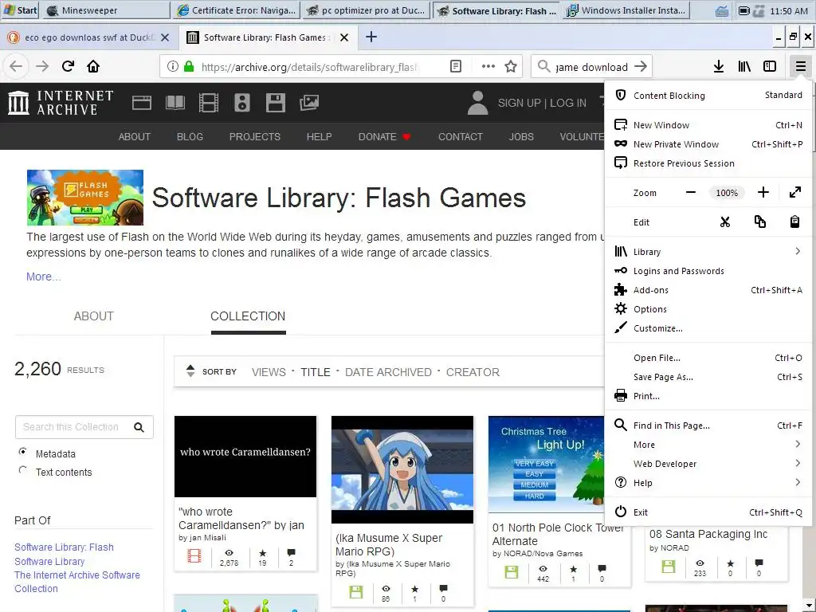Sort results by CREATOR

click(473, 373)
